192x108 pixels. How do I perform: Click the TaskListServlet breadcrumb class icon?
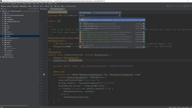(x=67, y=6)
